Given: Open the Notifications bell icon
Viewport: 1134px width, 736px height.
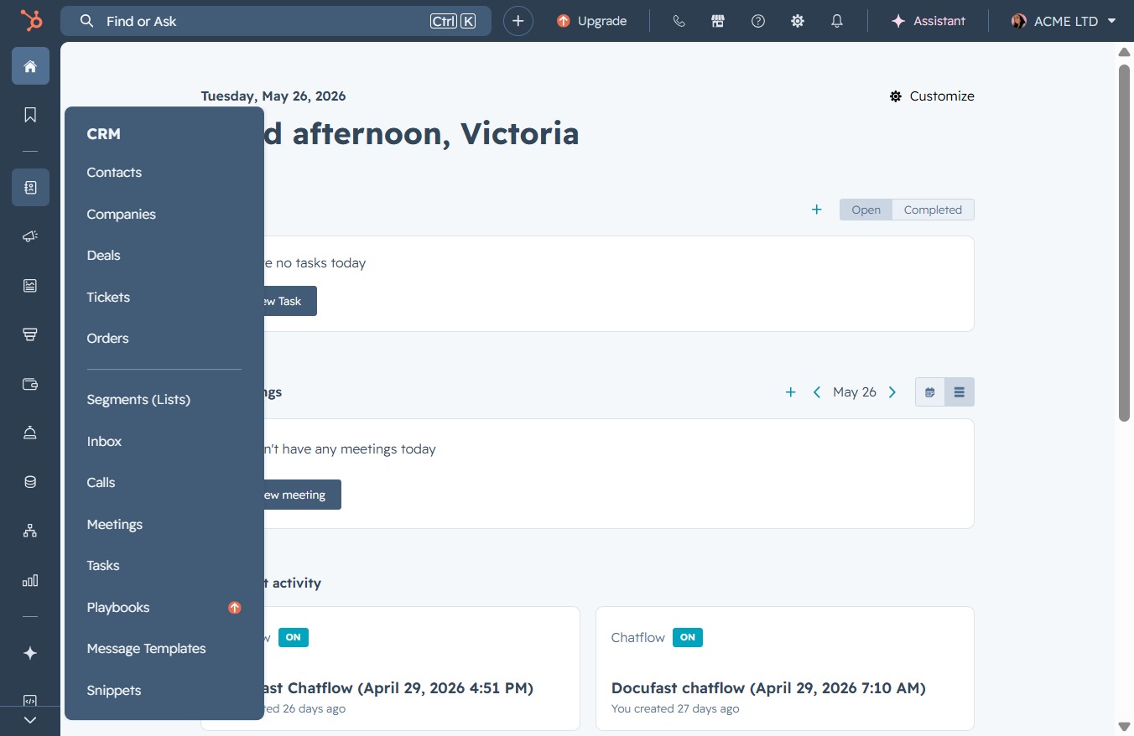Looking at the screenshot, I should (837, 21).
